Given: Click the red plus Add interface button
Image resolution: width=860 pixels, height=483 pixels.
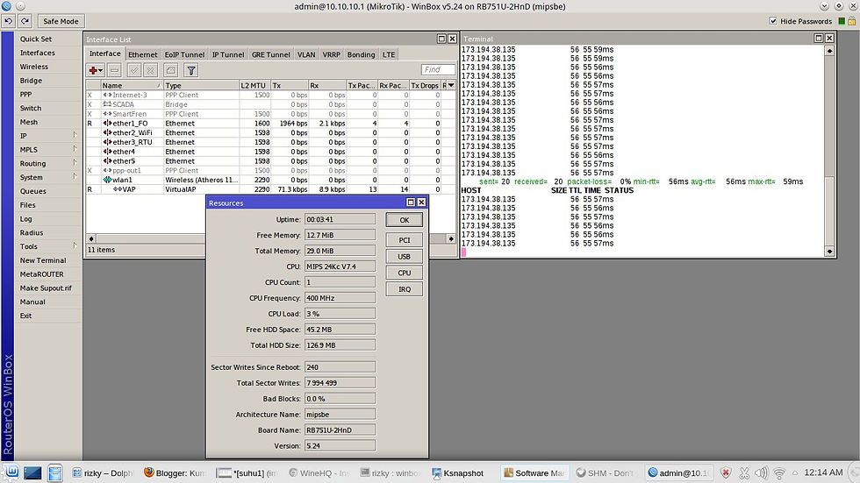Looking at the screenshot, I should (x=96, y=70).
